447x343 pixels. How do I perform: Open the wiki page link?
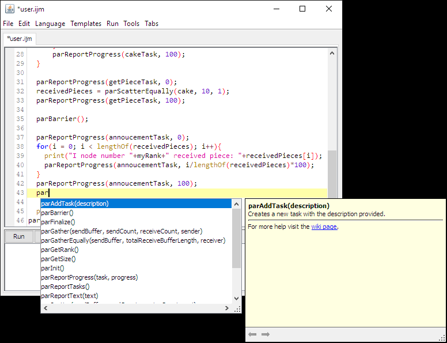tap(324, 227)
